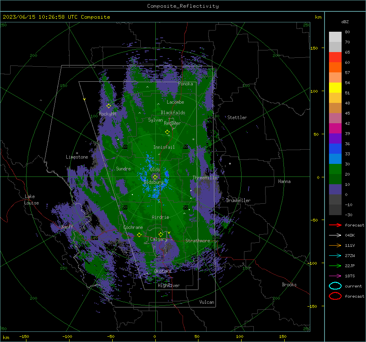Click the 65 dBZ red color swatch
The image size is (366, 342).
coord(335,57)
